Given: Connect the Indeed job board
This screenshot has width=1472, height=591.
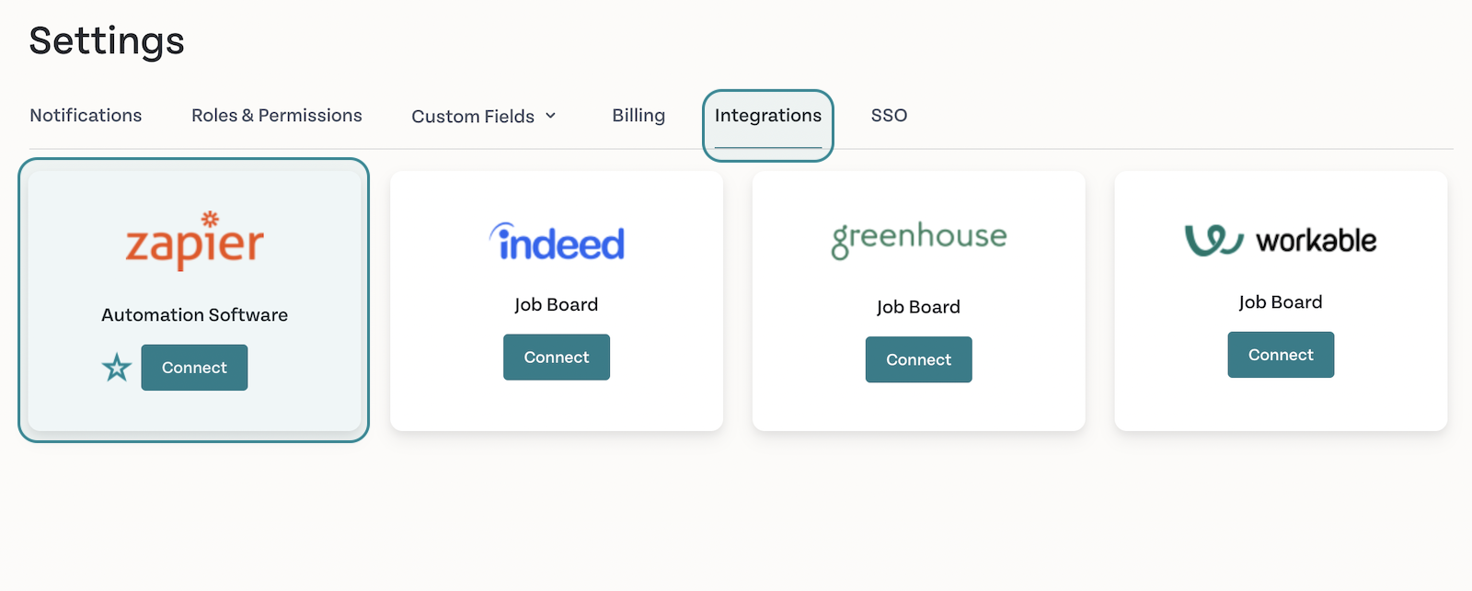Looking at the screenshot, I should [557, 358].
